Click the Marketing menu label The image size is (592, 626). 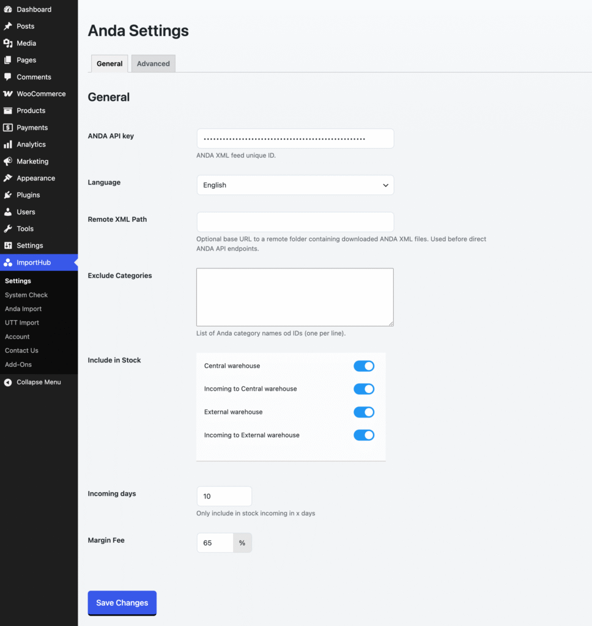(x=33, y=161)
